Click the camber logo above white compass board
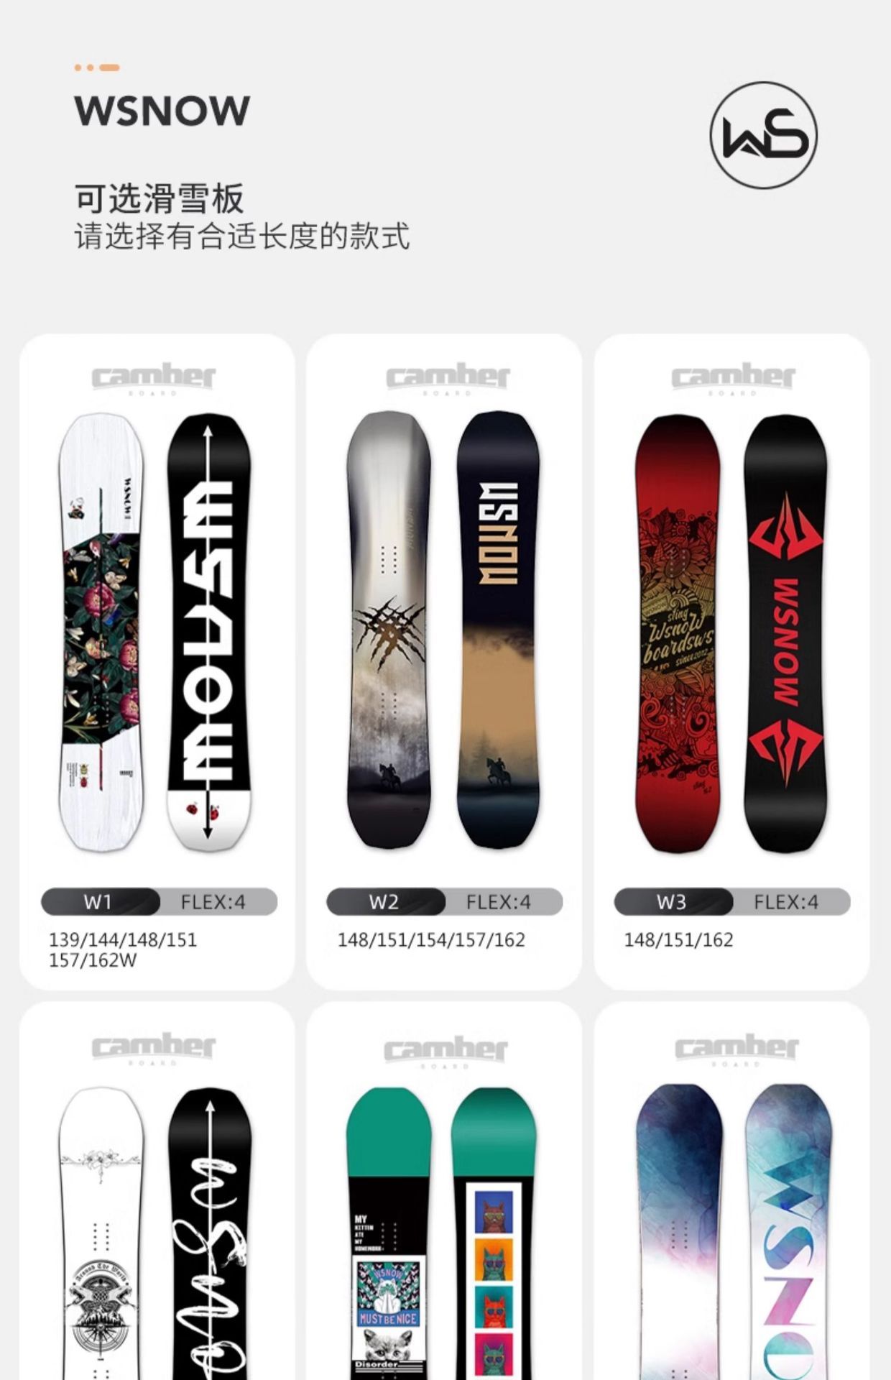The image size is (891, 1380). pos(154,1049)
